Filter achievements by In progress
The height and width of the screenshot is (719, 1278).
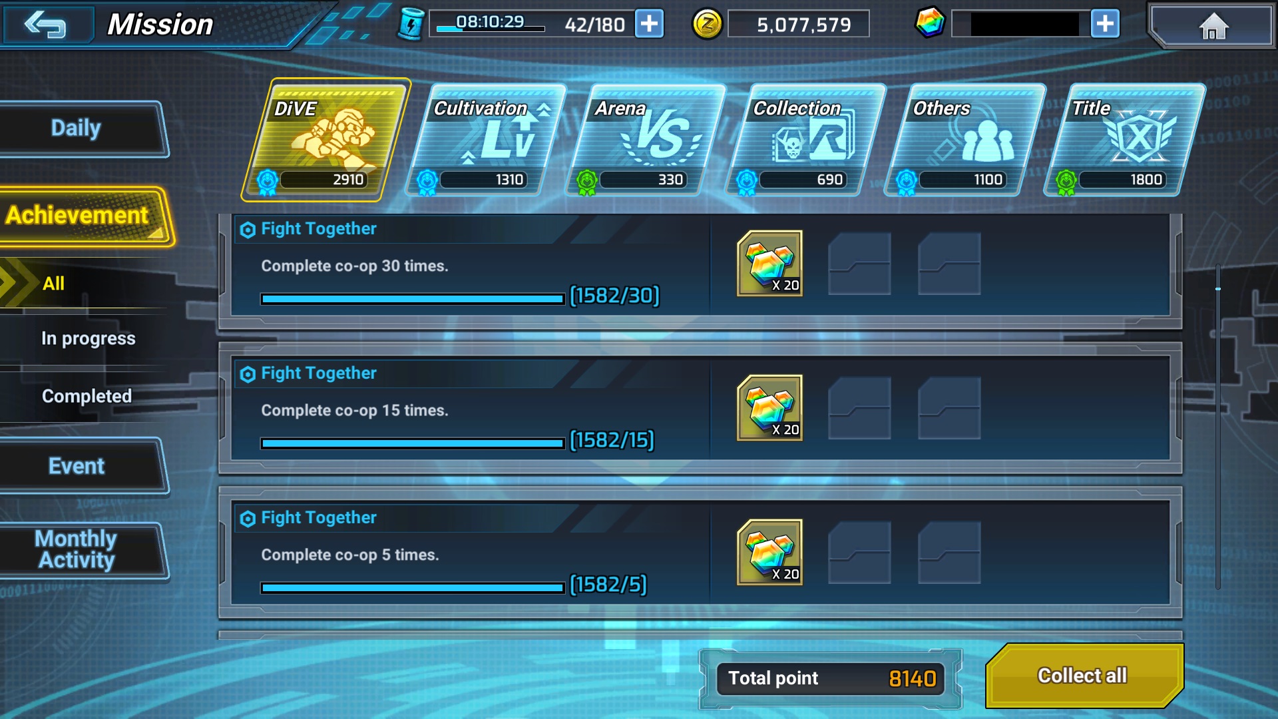pyautogui.click(x=88, y=338)
